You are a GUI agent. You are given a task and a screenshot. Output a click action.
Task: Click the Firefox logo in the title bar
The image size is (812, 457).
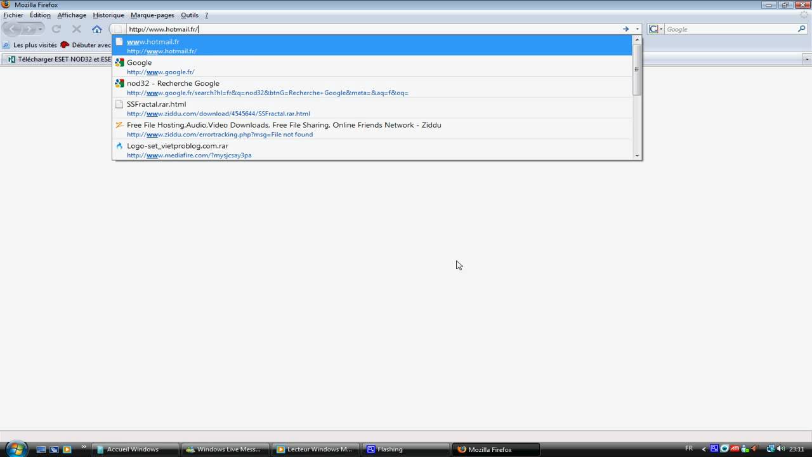coord(6,4)
